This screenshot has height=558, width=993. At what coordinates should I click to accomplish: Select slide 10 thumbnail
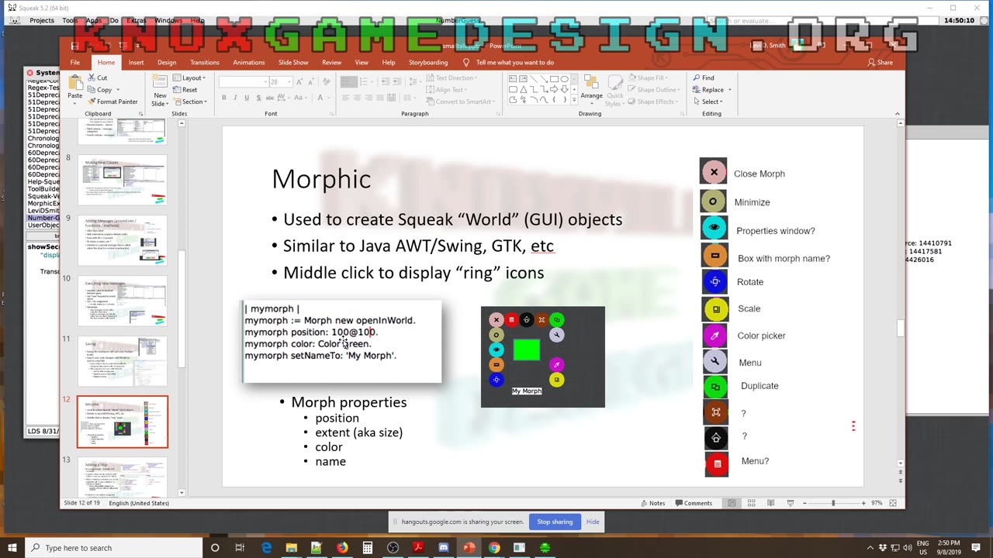[x=122, y=301]
